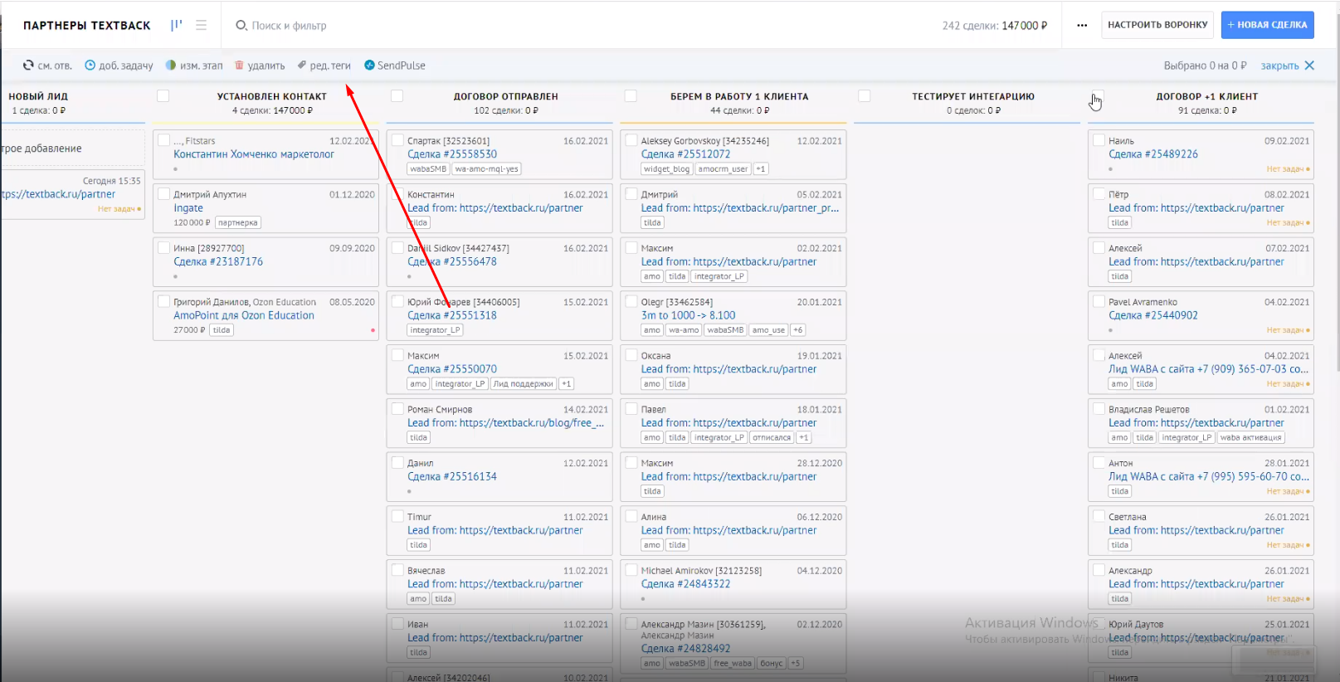The width and height of the screenshot is (1340, 682).
Task: Select all in ДОГОВОР ОТПРАВЛЕН column
Action: tap(397, 96)
